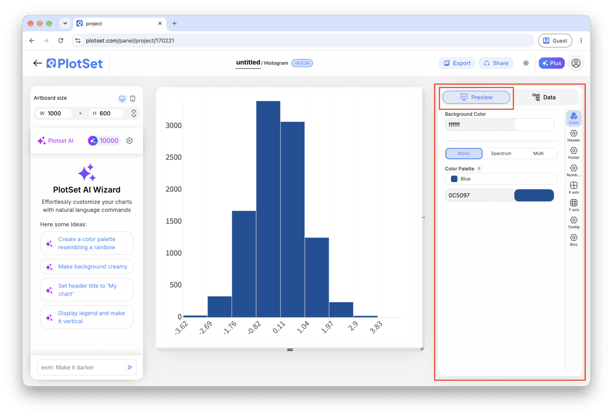
Task: Open the Number format settings icon
Action: tap(574, 170)
